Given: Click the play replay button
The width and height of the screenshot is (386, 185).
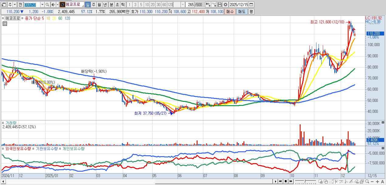Looking at the screenshot, I should (x=276, y=181).
